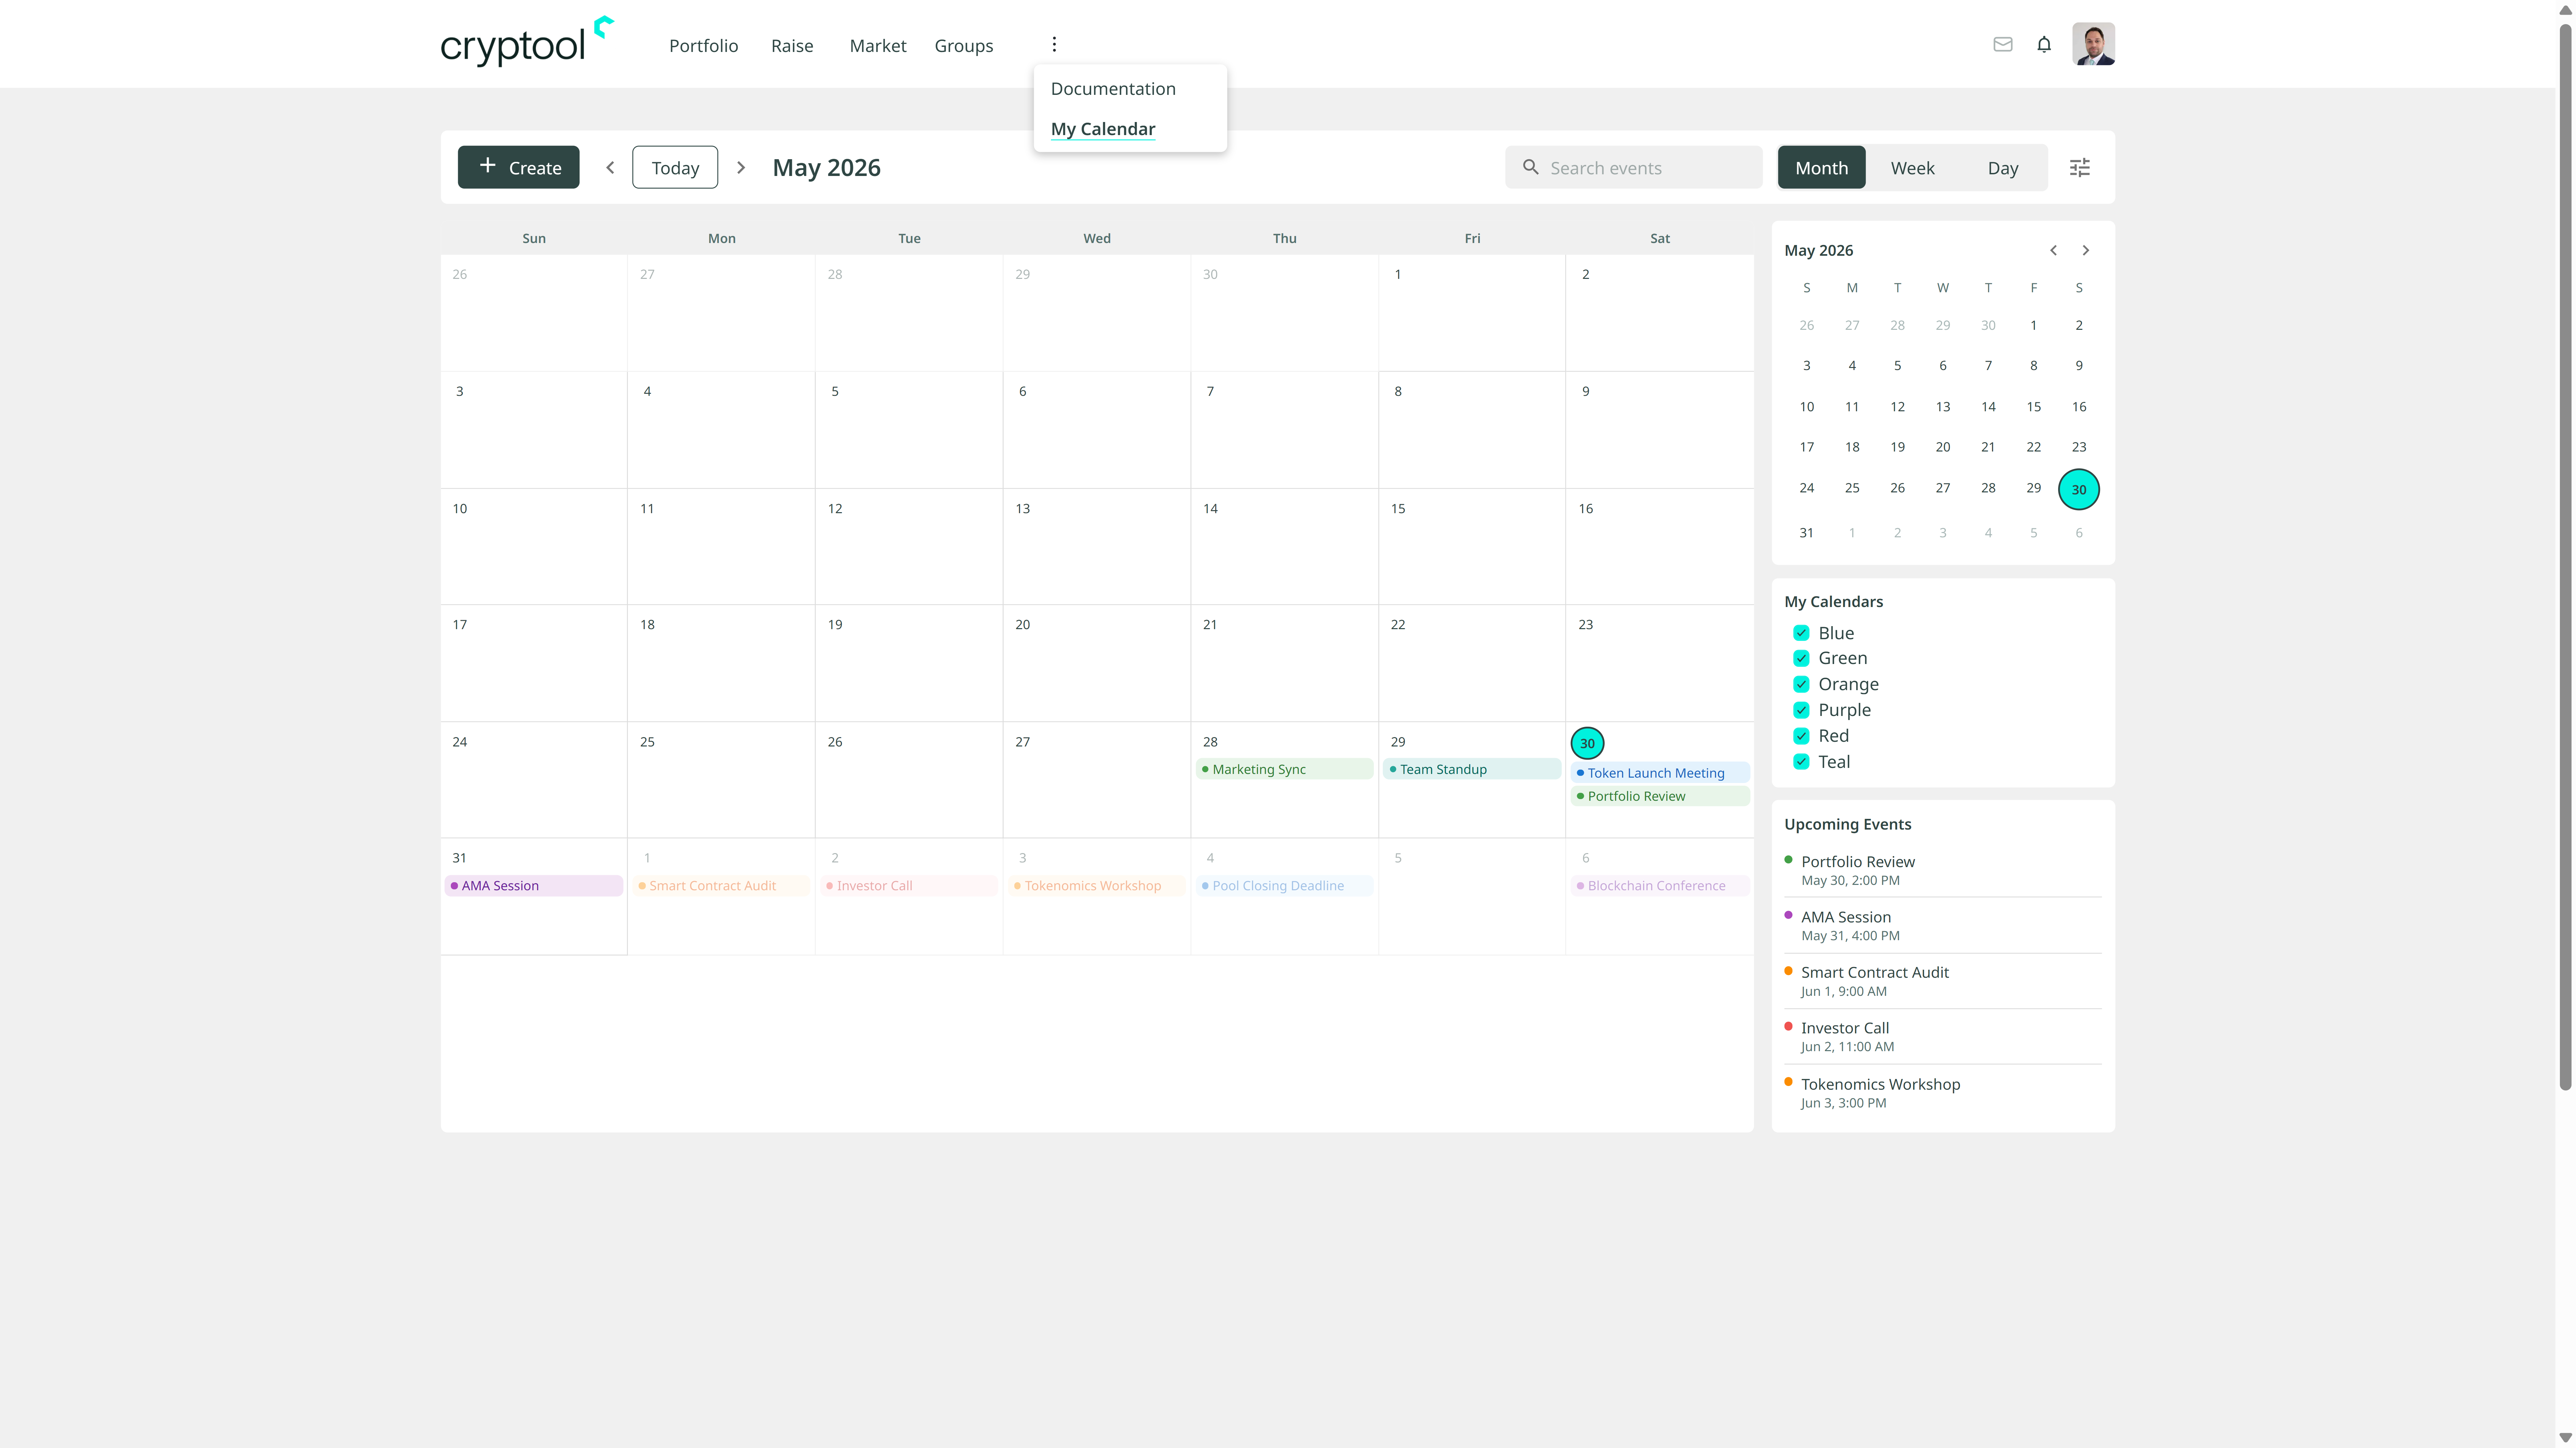Select Documentation from the dropdown menu
This screenshot has height=1448, width=2576.
point(1113,89)
